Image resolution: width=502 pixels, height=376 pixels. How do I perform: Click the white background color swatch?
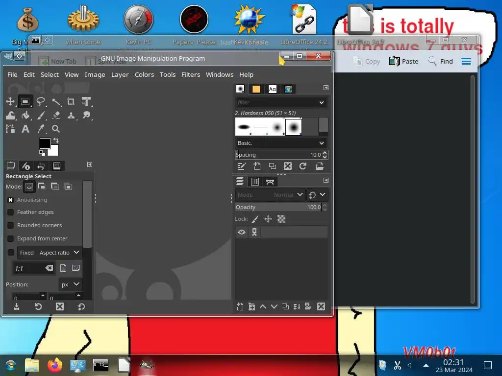point(54,152)
